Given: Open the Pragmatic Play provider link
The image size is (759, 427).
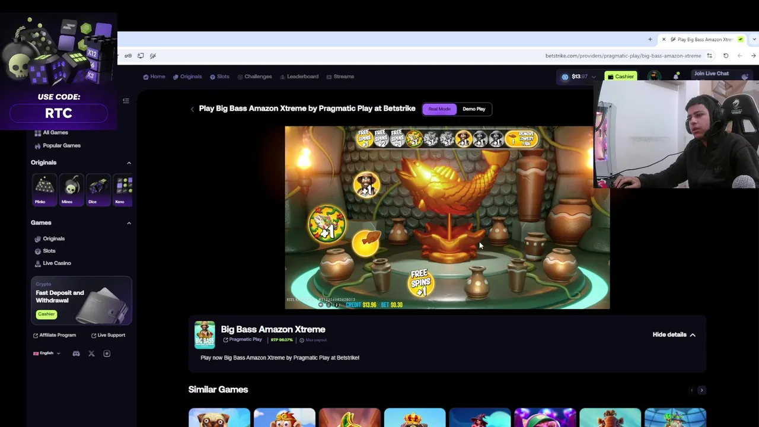Looking at the screenshot, I should point(243,340).
